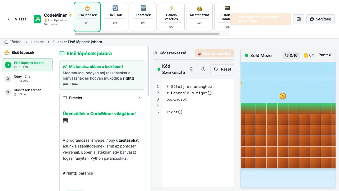Open the Első lépések chapter tab

tap(87, 17)
